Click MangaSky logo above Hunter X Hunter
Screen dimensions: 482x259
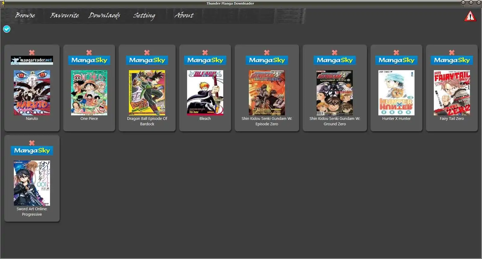[x=396, y=60]
